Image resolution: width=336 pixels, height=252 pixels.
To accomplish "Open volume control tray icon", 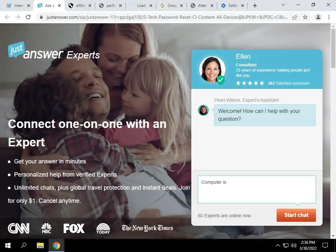I will pos(294,245).
